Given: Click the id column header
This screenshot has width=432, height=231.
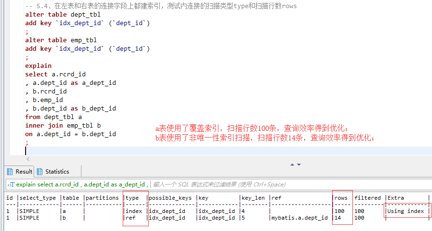Looking at the screenshot, I should coord(9,198).
